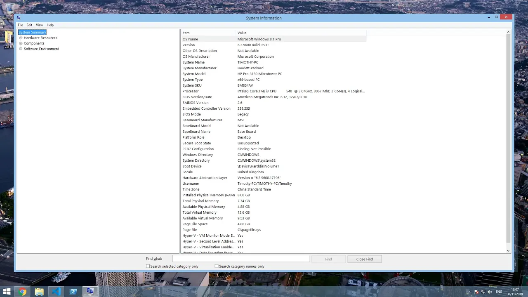Show hidden system tray icons
Viewport: 528px width, 297px height.
tap(471, 292)
